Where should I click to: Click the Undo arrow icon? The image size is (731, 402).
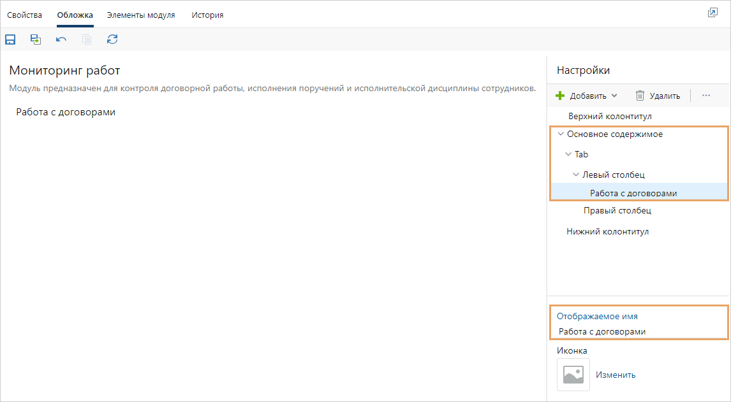(x=61, y=39)
